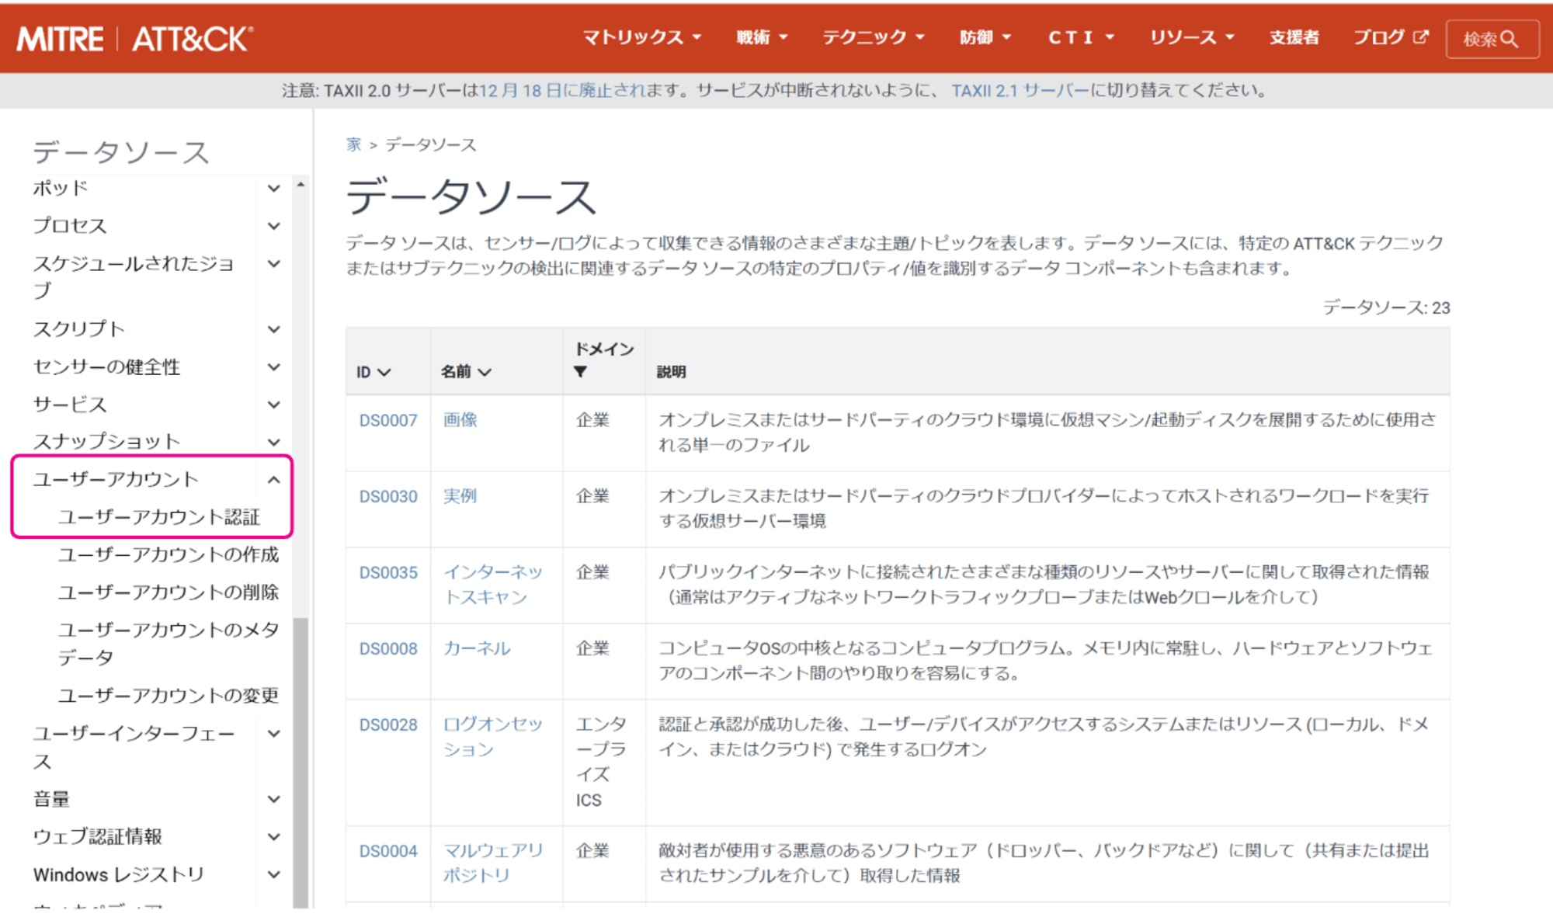Click the MITRE ATT&CK logo
This screenshot has width=1553, height=924.
pyautogui.click(x=135, y=39)
